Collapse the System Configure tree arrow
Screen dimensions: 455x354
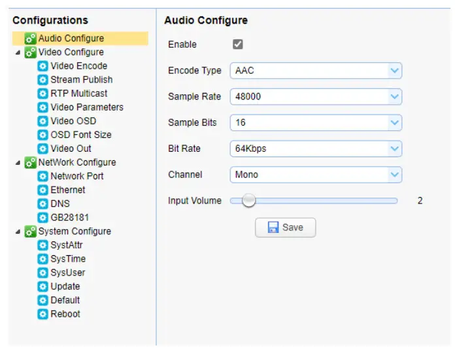[x=18, y=232]
